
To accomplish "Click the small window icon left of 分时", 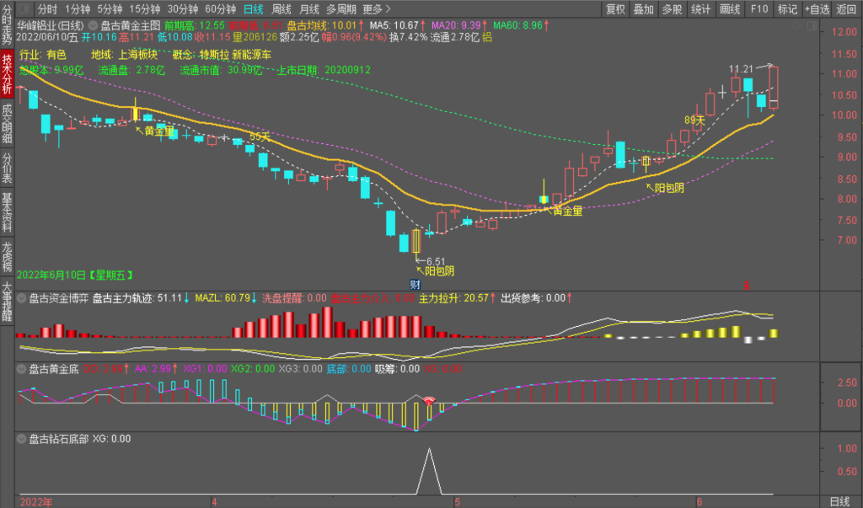I will point(24,9).
